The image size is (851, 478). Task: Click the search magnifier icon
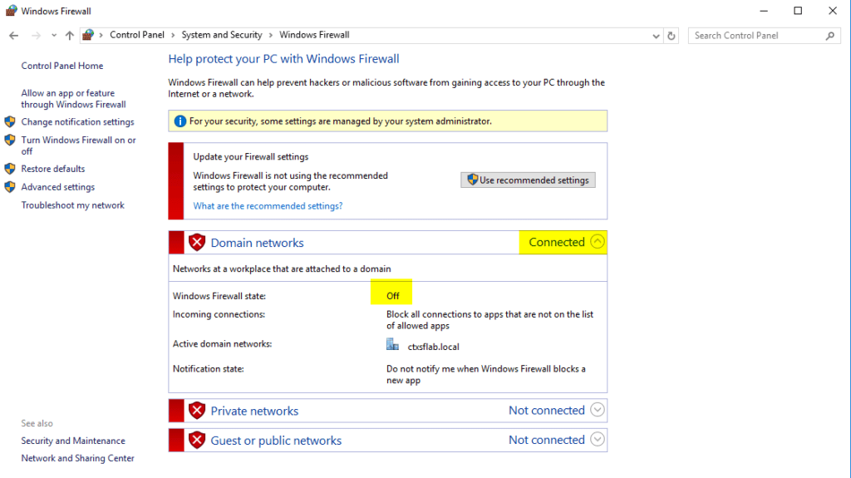pos(830,36)
